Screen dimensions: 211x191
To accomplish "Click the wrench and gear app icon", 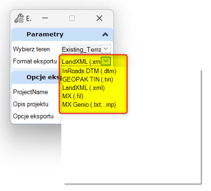I will pyautogui.click(x=19, y=18).
